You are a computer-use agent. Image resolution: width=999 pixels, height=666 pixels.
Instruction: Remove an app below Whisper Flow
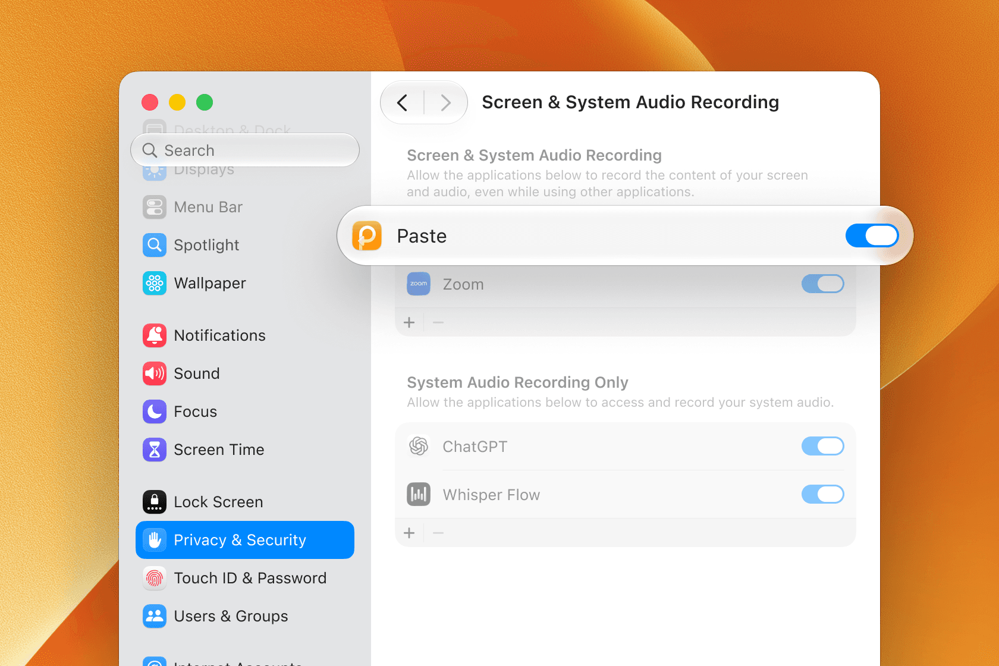(438, 533)
